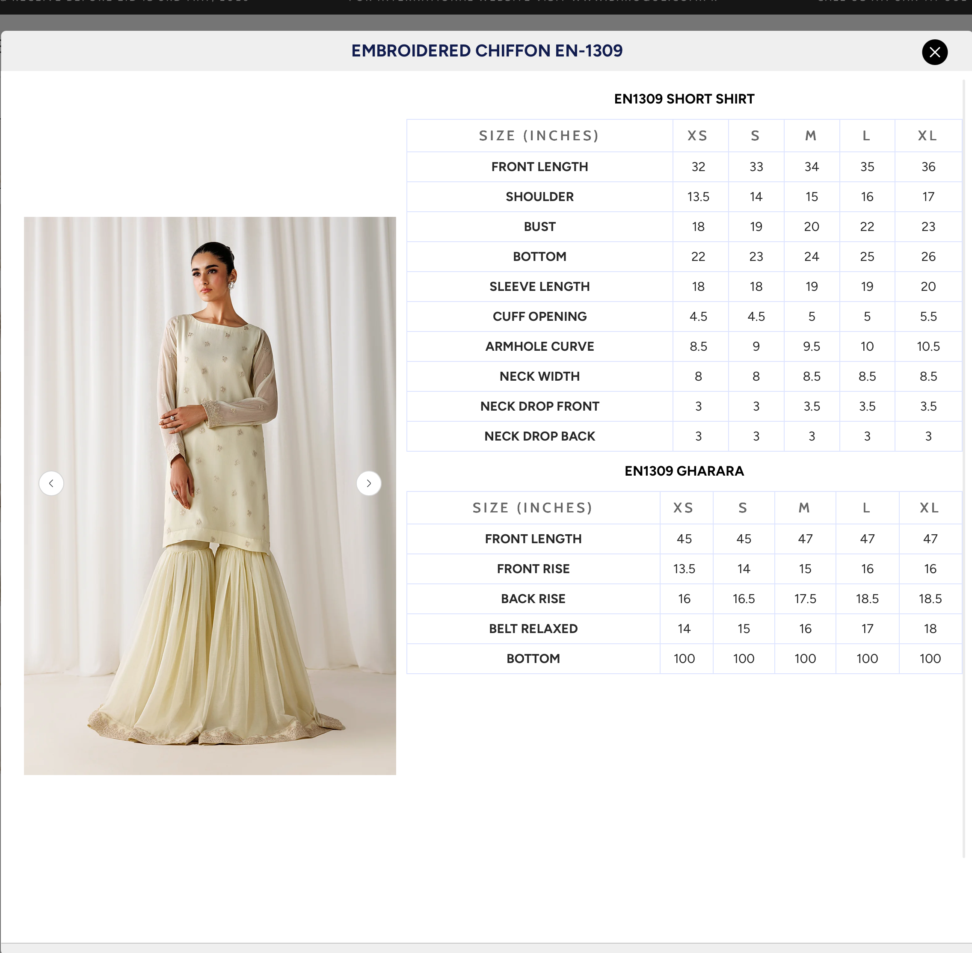
Task: Select the 'EMBROIDERED CHIFFON EN-1309' title
Action: [x=486, y=50]
